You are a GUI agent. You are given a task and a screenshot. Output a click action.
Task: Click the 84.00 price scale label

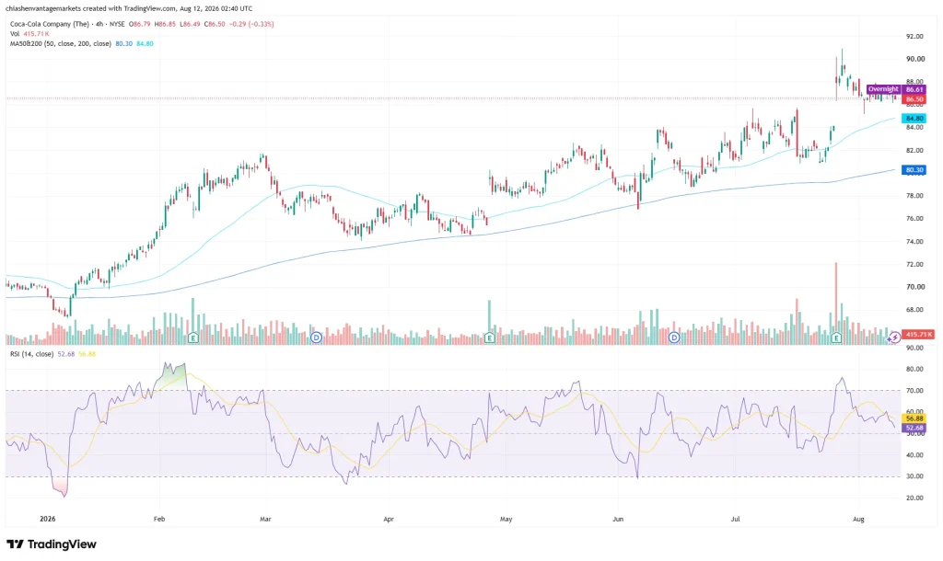914,127
